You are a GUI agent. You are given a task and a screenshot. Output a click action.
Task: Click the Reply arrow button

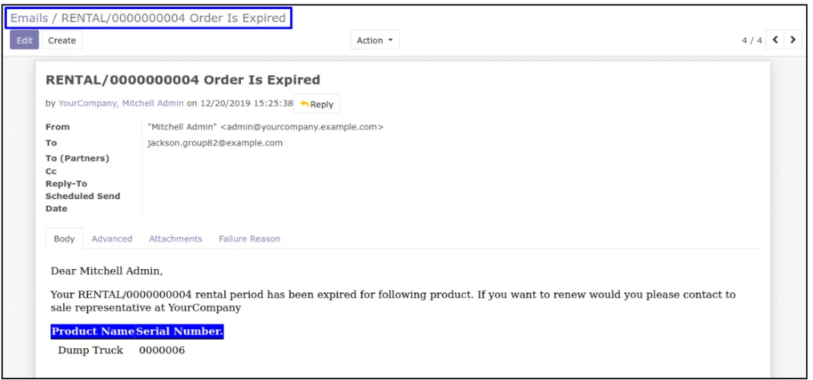[x=317, y=105]
